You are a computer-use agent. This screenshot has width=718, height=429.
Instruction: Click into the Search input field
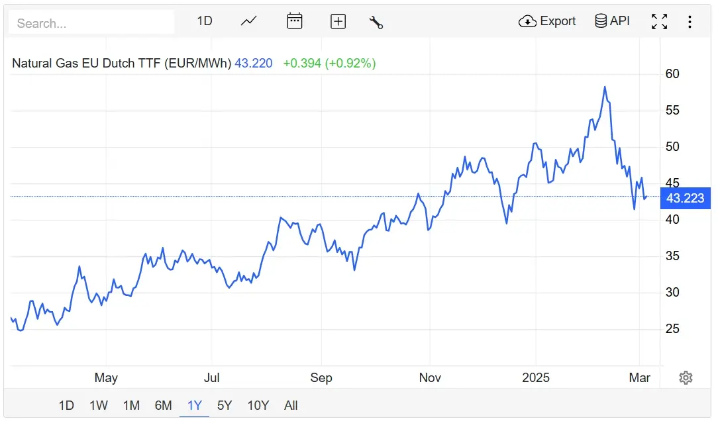(x=91, y=23)
